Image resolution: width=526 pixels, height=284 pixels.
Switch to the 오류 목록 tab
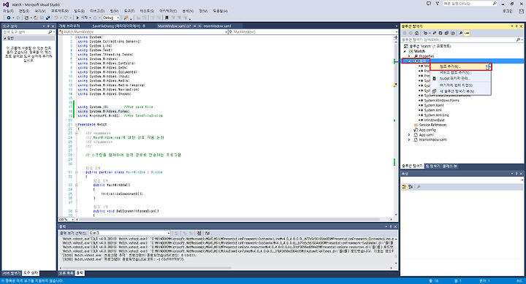(x=66, y=273)
